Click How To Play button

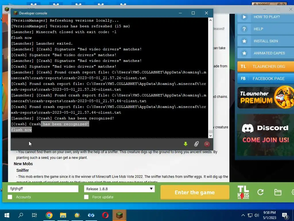(266, 17)
